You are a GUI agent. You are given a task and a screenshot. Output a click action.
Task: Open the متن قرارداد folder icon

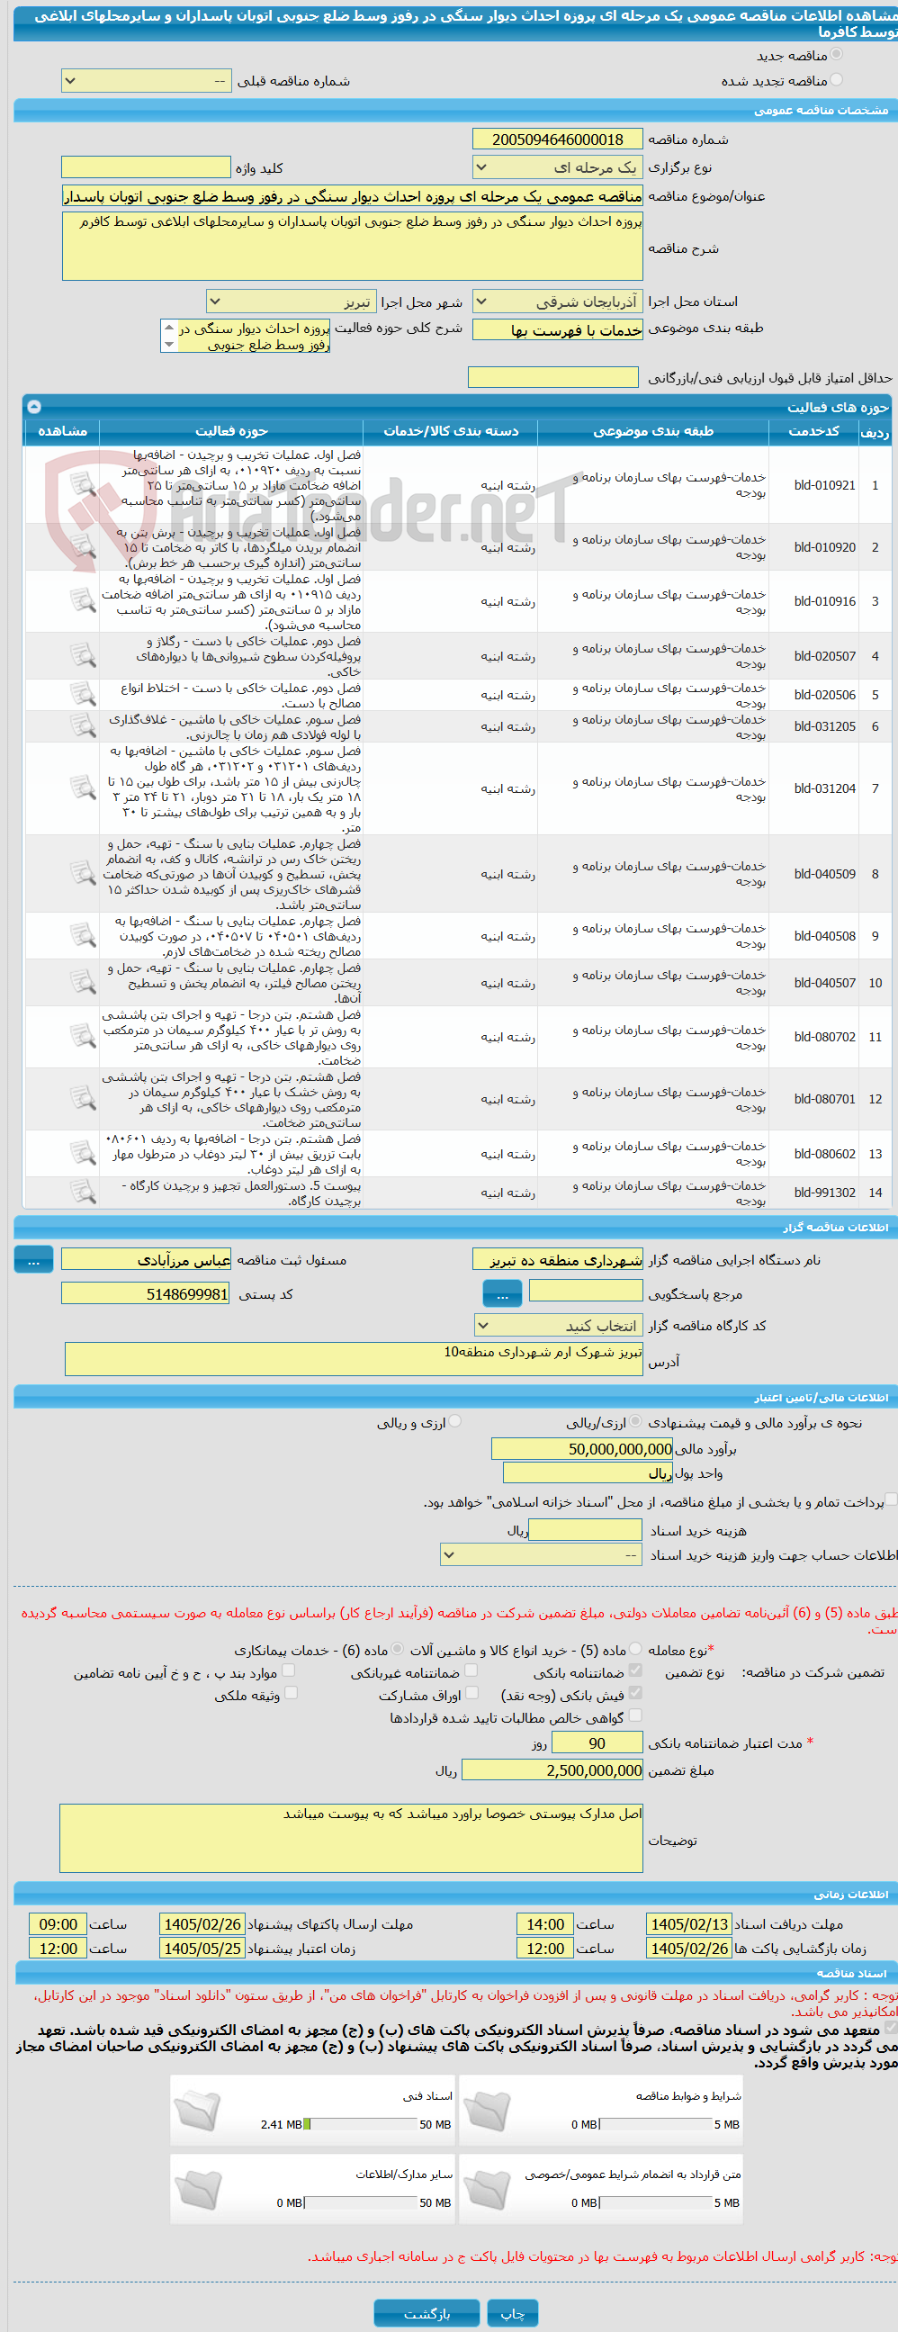click(488, 2191)
